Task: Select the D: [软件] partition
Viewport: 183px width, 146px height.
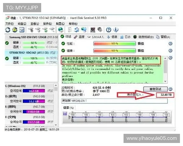Action: (x=29, y=99)
